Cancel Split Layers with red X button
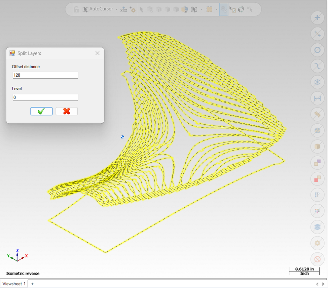 (67, 111)
